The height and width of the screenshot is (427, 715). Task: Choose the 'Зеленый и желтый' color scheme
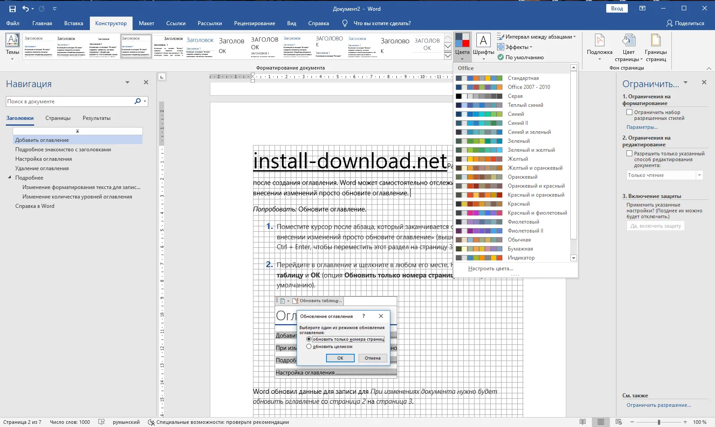531,150
